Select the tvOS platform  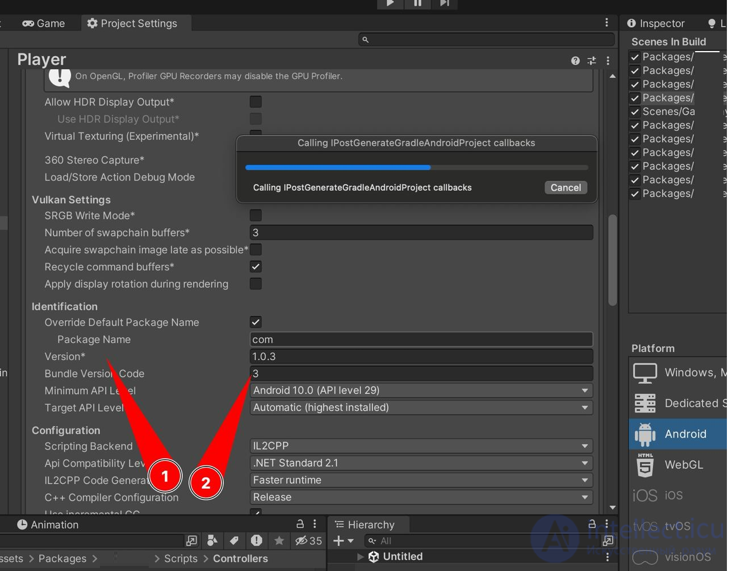point(678,526)
